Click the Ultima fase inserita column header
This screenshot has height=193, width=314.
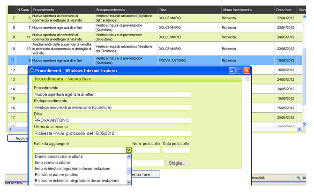click(x=248, y=10)
